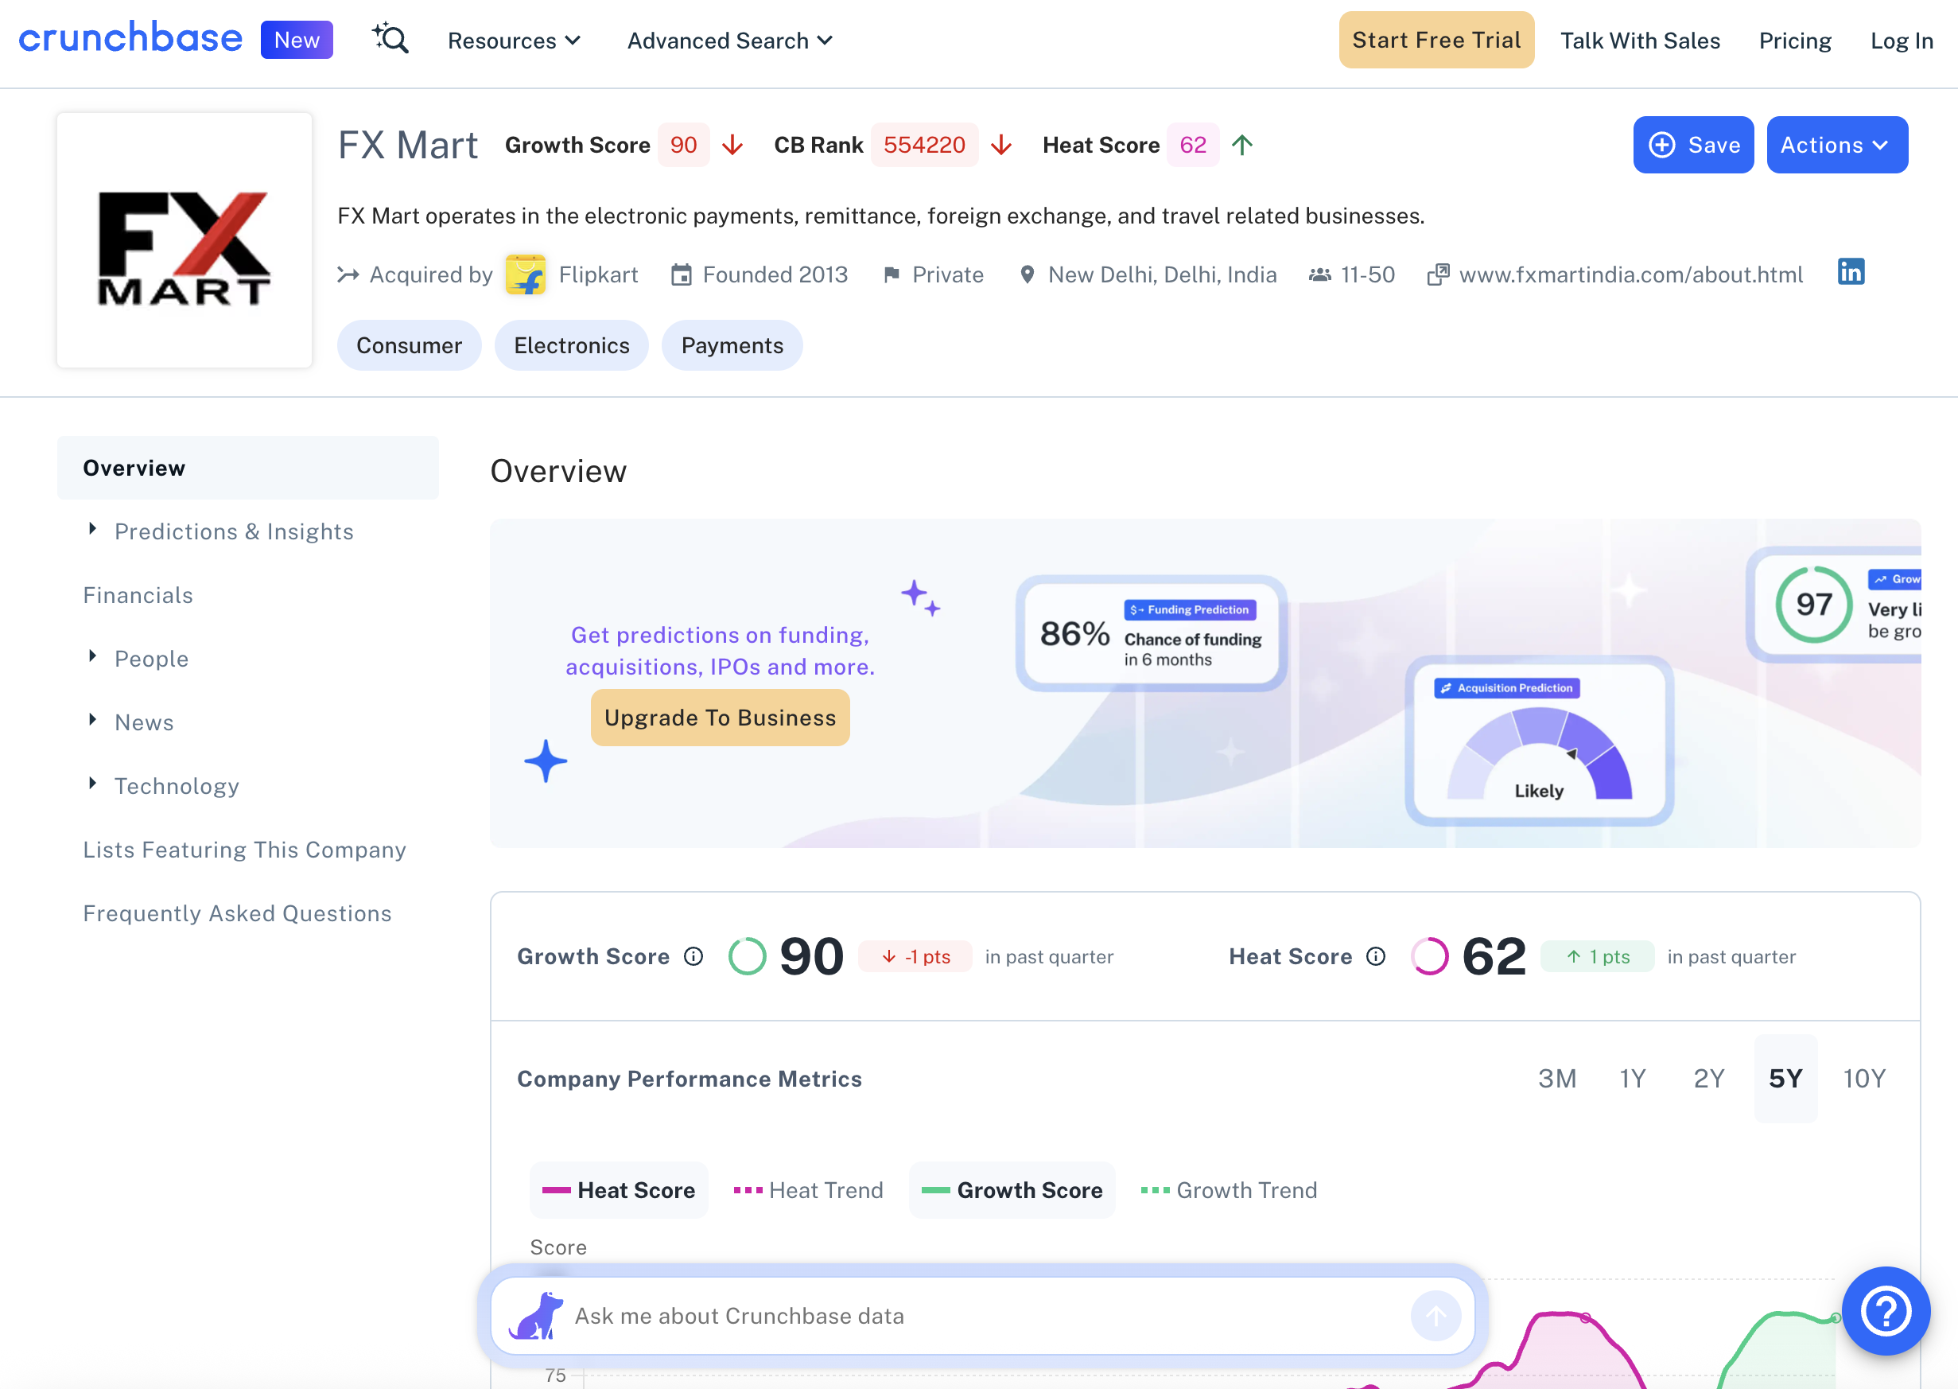
Task: Click the Crunchbase logo
Action: [130, 38]
